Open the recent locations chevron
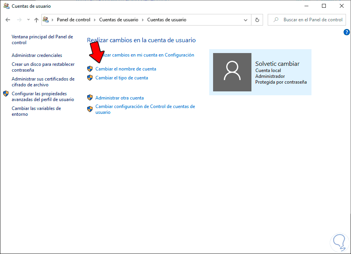This screenshot has height=254, width=351. pos(28,20)
